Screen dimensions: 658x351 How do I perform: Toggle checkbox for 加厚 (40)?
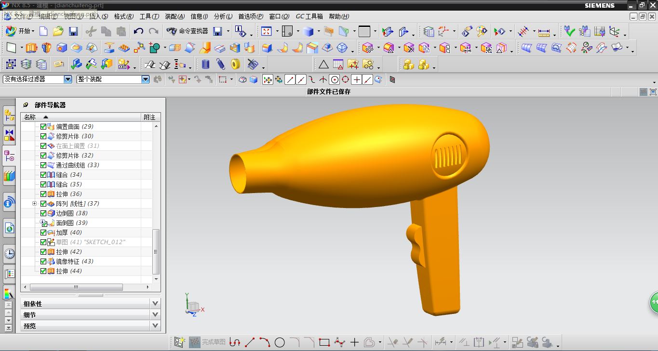[x=43, y=233]
